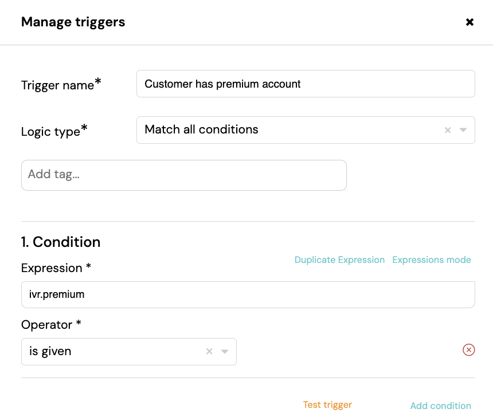
Task: Open the 'Match all conditions' combo box
Action: tap(306, 130)
